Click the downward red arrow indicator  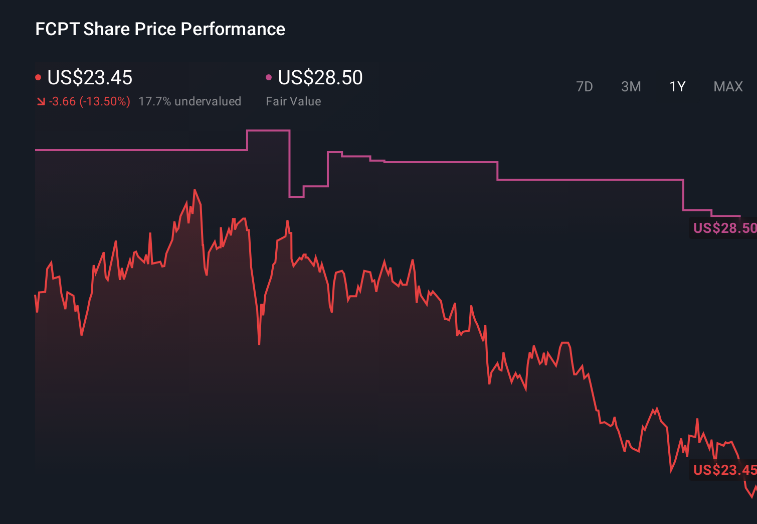(x=41, y=101)
